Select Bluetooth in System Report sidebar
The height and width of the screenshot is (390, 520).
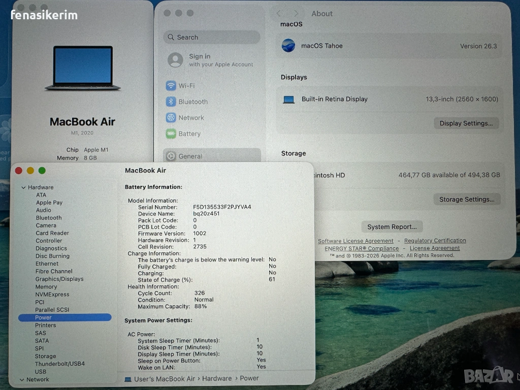point(49,218)
